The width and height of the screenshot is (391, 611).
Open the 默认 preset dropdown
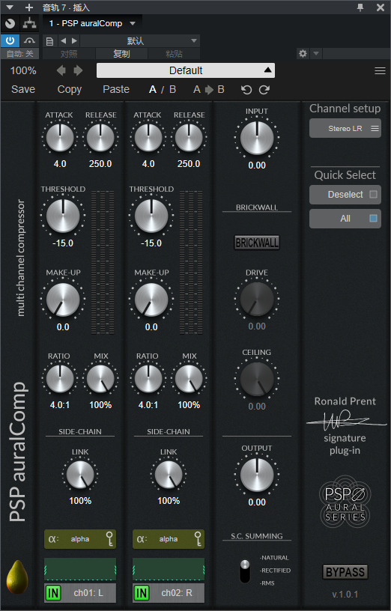pyautogui.click(x=140, y=40)
